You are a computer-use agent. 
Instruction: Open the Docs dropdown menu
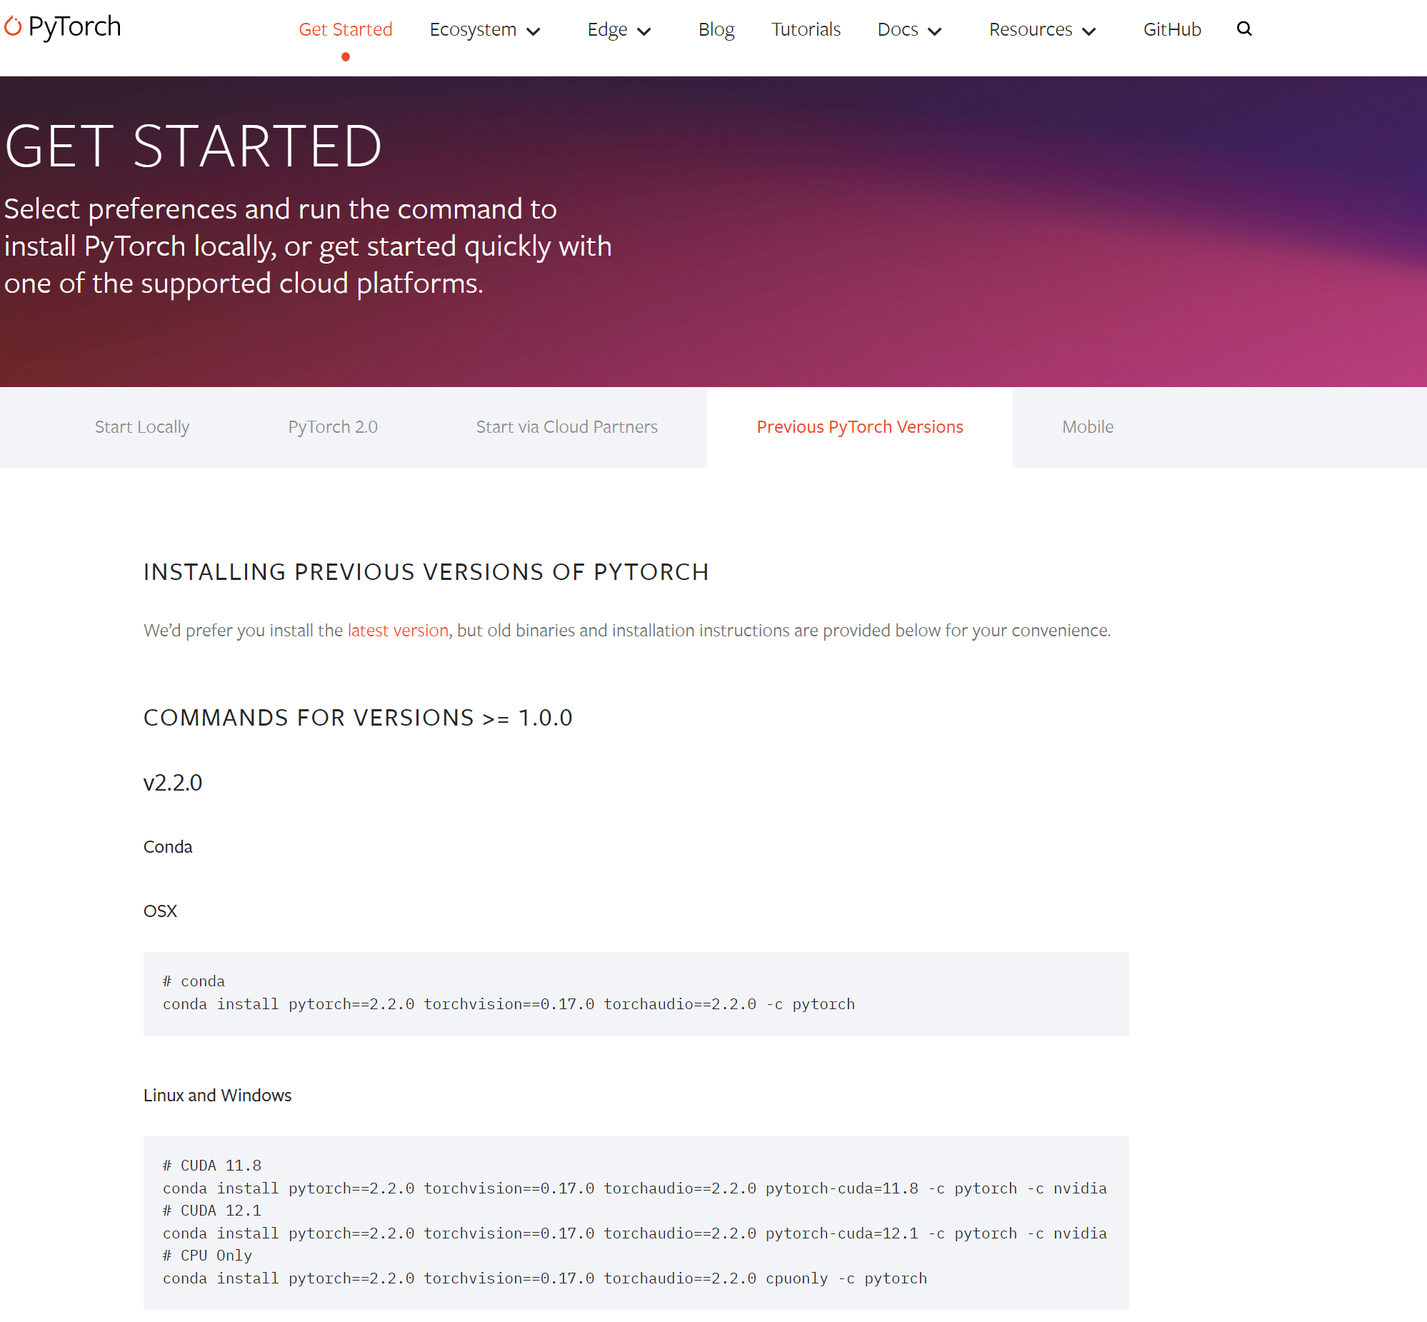(x=906, y=27)
